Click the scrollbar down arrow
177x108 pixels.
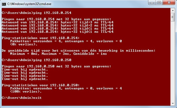(x=173, y=103)
